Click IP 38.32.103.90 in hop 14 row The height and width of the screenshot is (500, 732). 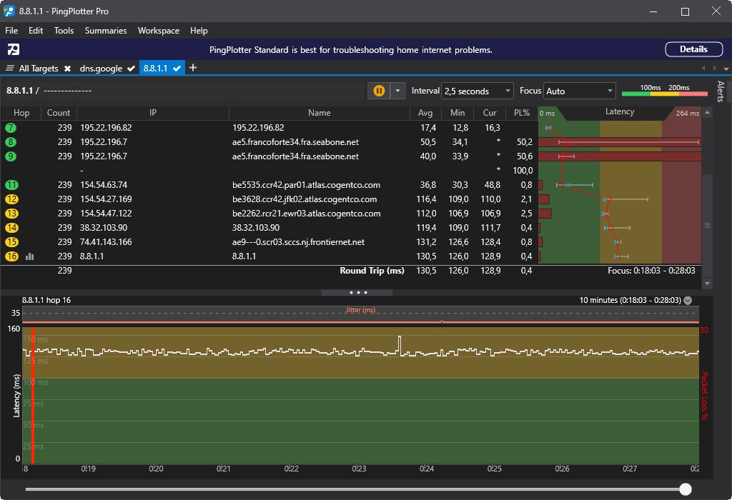(104, 228)
